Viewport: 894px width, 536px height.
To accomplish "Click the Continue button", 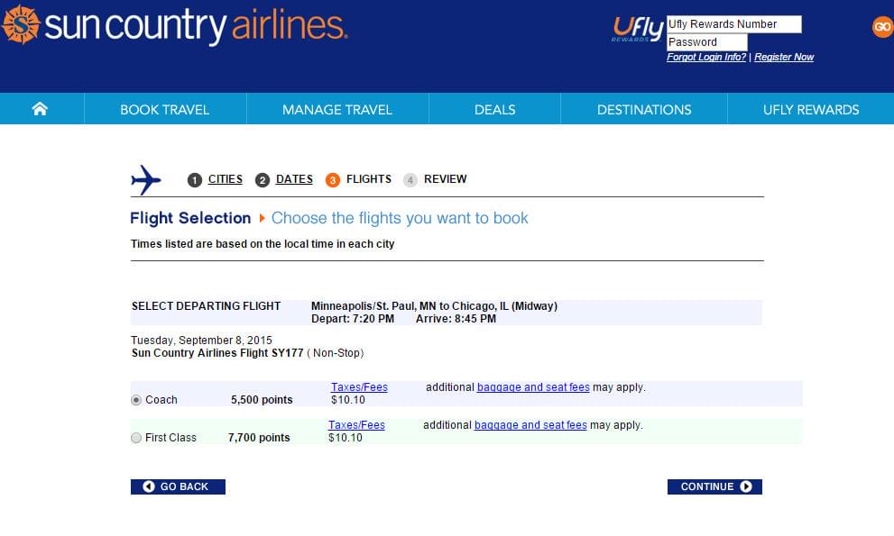I will tap(714, 486).
